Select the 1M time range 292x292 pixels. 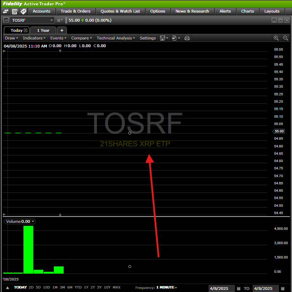tap(55, 287)
